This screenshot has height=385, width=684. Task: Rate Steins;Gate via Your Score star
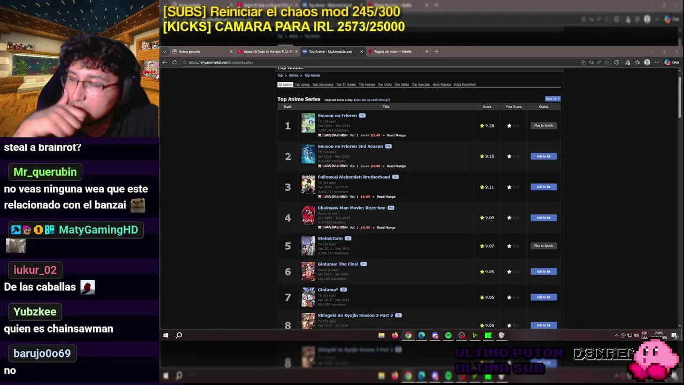pos(509,246)
